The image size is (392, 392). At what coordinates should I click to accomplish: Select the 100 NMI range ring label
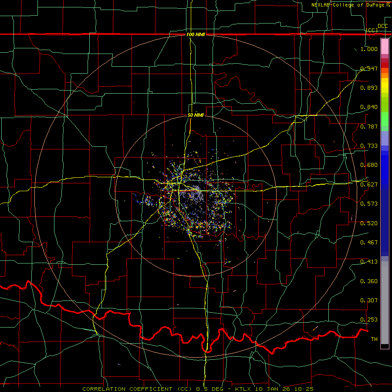196,34
